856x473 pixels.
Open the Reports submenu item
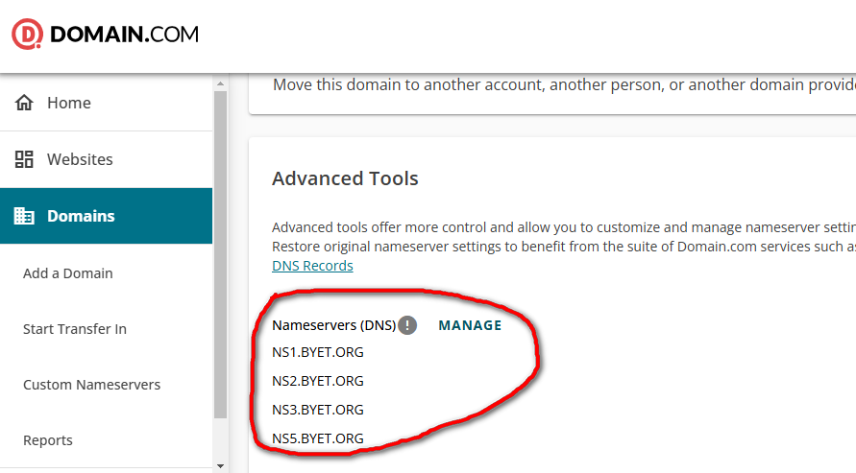point(47,440)
